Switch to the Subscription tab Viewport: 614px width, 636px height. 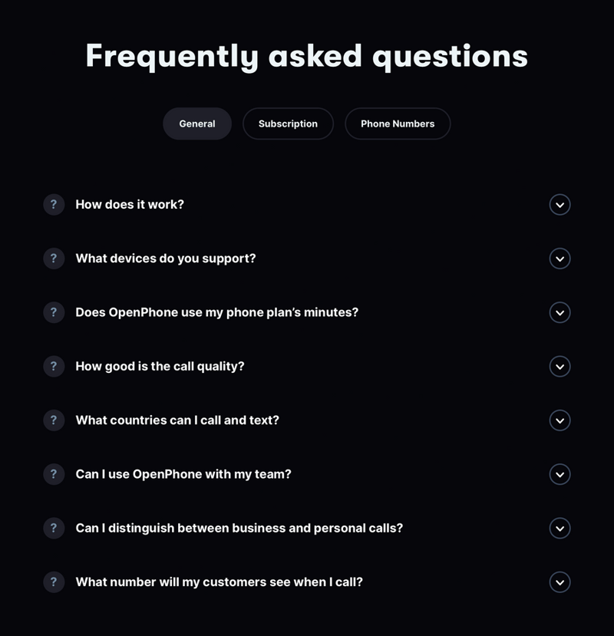(288, 124)
